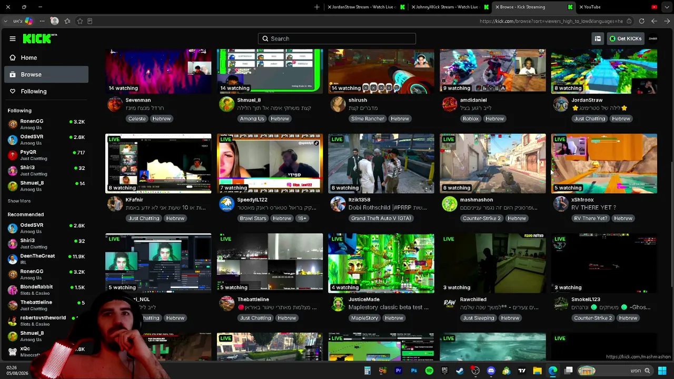Open Photoshop from the taskbar
This screenshot has height=379, width=674.
click(x=414, y=371)
